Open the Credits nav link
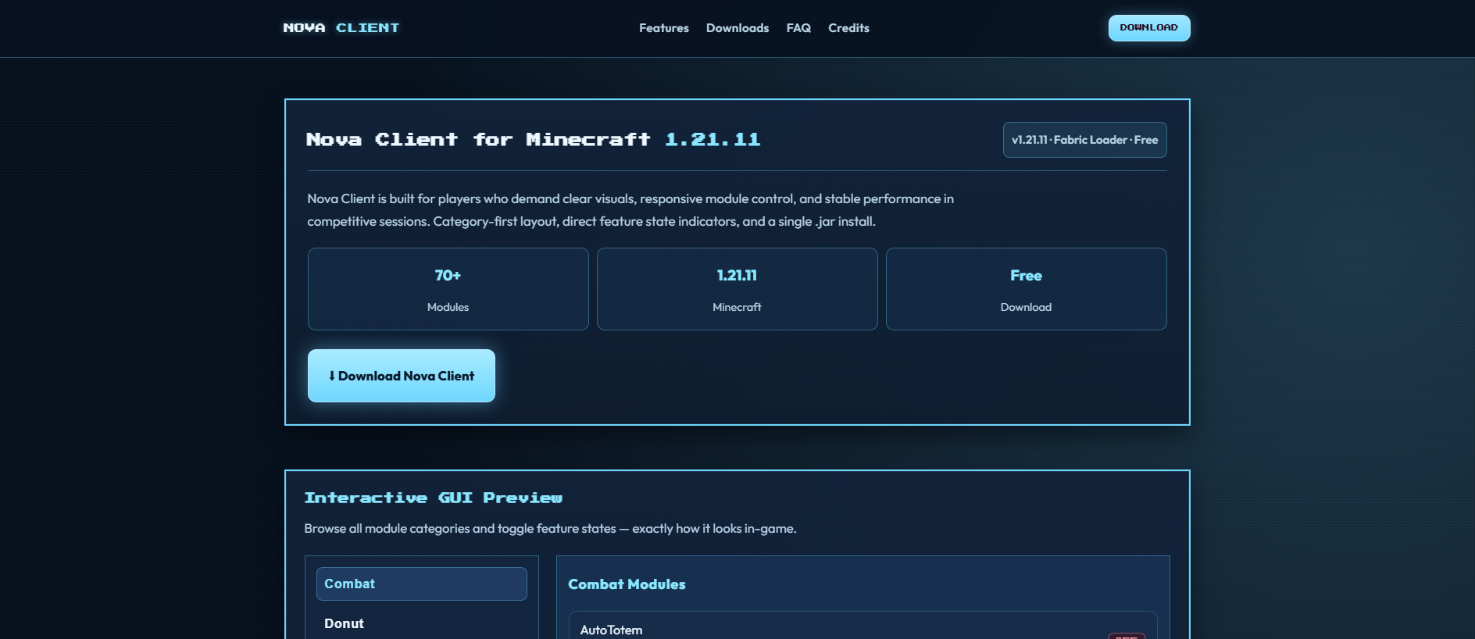Viewport: 1475px width, 639px height. (848, 28)
